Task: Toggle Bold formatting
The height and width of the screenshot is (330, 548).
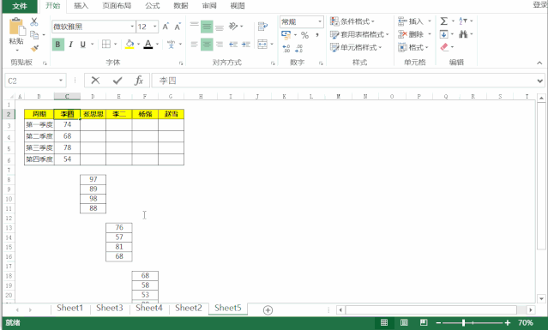Action: tap(58, 45)
